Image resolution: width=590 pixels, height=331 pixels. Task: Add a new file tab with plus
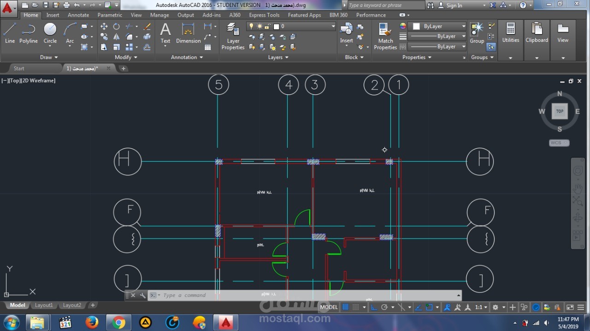click(123, 68)
